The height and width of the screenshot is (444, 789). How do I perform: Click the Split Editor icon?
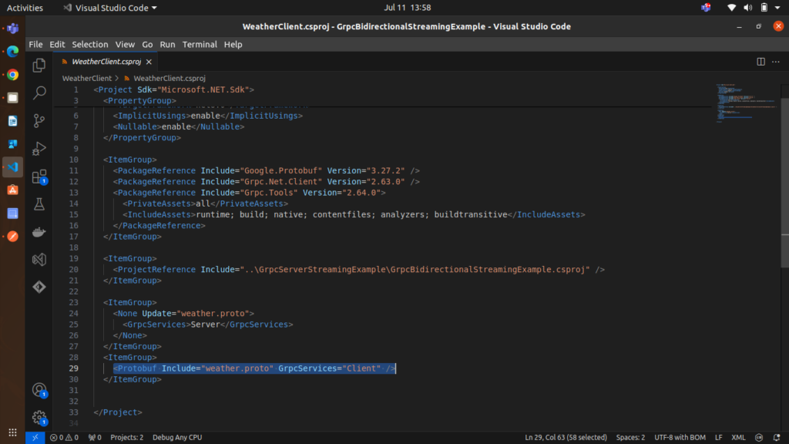click(760, 62)
